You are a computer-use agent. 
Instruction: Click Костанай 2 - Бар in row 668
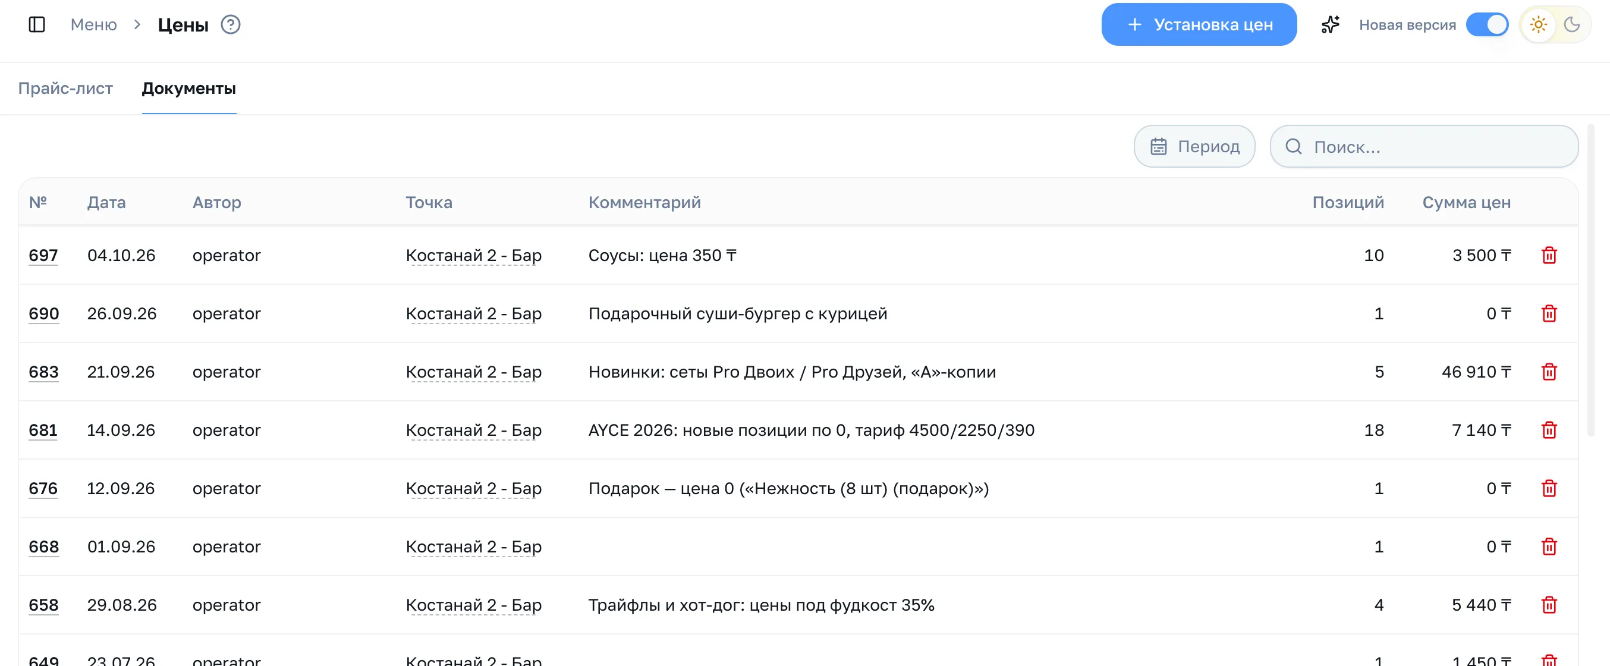[474, 546]
